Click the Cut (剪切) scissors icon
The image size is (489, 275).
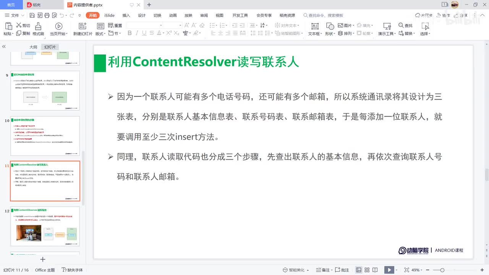point(19,25)
